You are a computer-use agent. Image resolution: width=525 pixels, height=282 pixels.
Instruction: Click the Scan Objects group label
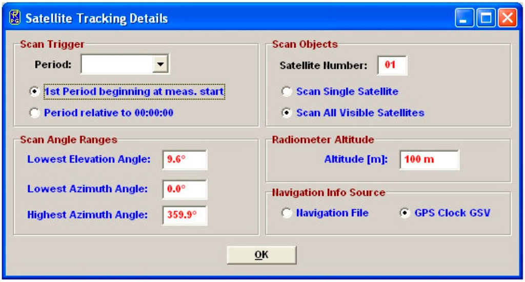point(305,44)
